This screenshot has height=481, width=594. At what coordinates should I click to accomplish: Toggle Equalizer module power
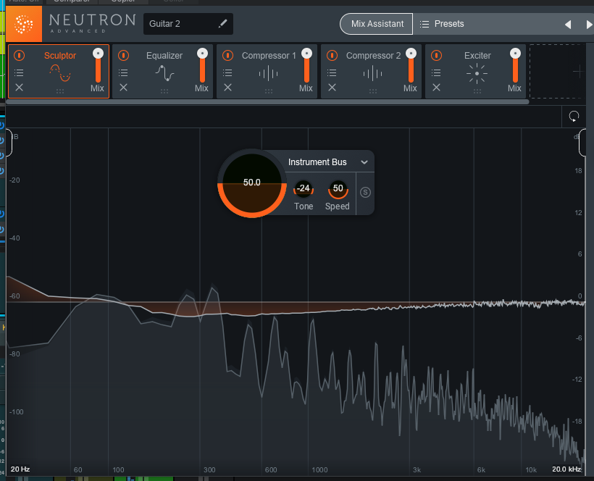point(123,56)
